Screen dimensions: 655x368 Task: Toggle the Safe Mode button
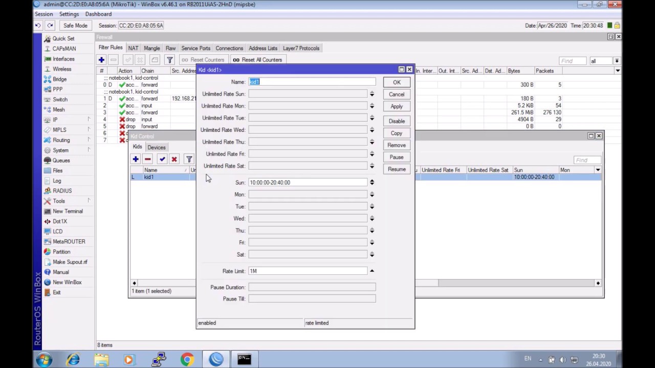[75, 26]
